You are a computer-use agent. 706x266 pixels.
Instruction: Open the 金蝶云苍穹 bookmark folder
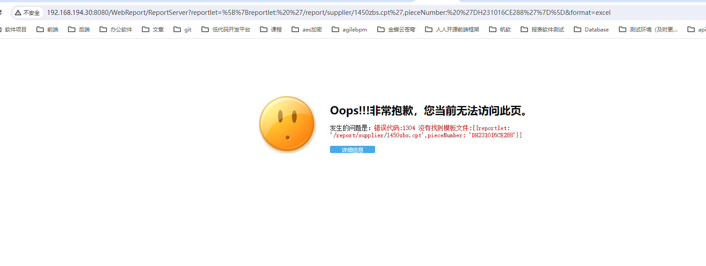coord(396,30)
